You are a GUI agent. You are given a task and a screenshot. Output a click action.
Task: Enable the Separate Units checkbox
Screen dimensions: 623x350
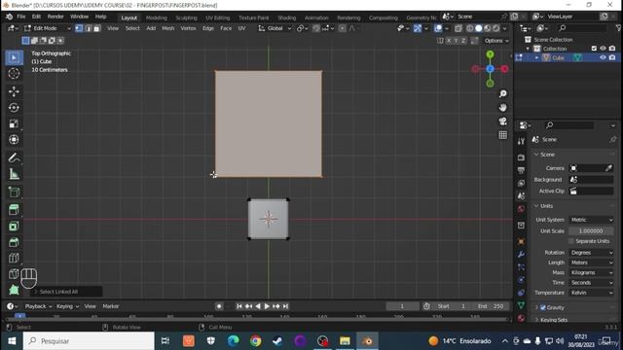point(571,241)
